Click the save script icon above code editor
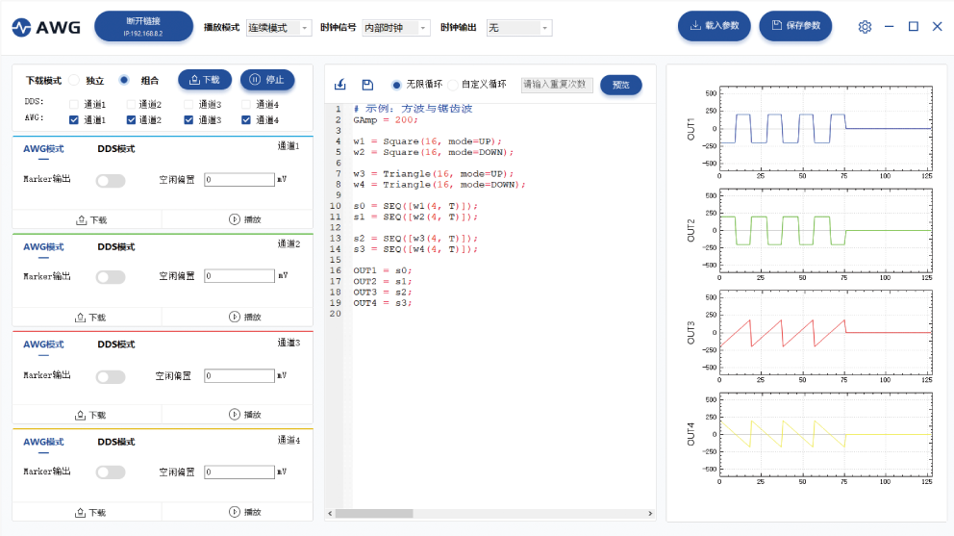 (x=367, y=85)
